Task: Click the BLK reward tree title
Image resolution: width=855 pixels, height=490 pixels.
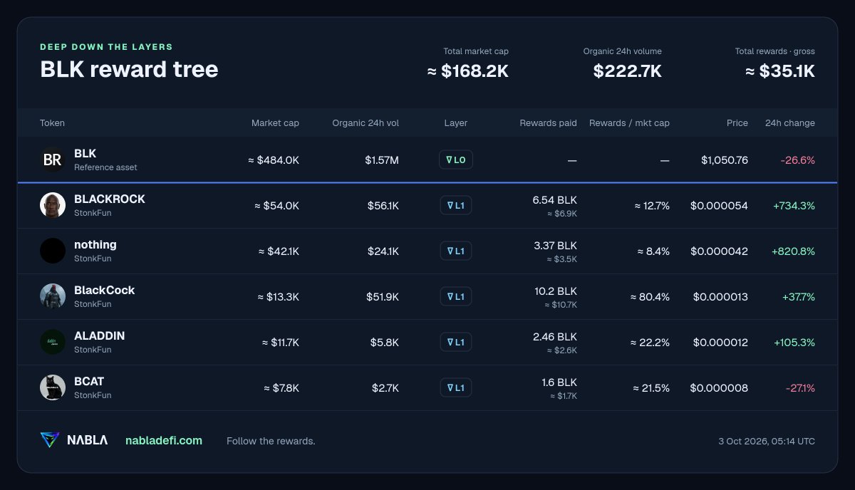Action: (129, 70)
